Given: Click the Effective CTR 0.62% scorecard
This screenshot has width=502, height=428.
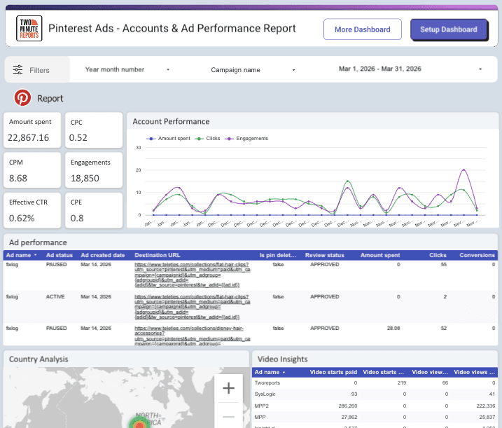Looking at the screenshot, I should point(32,210).
